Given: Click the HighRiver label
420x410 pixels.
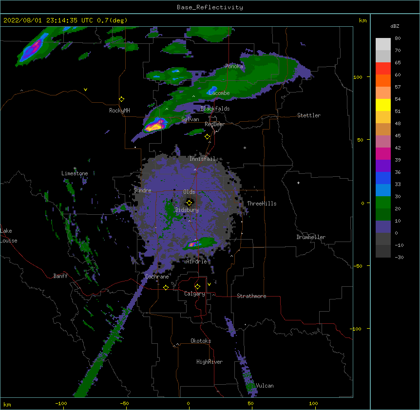Looking at the screenshot, I should coord(210,362).
